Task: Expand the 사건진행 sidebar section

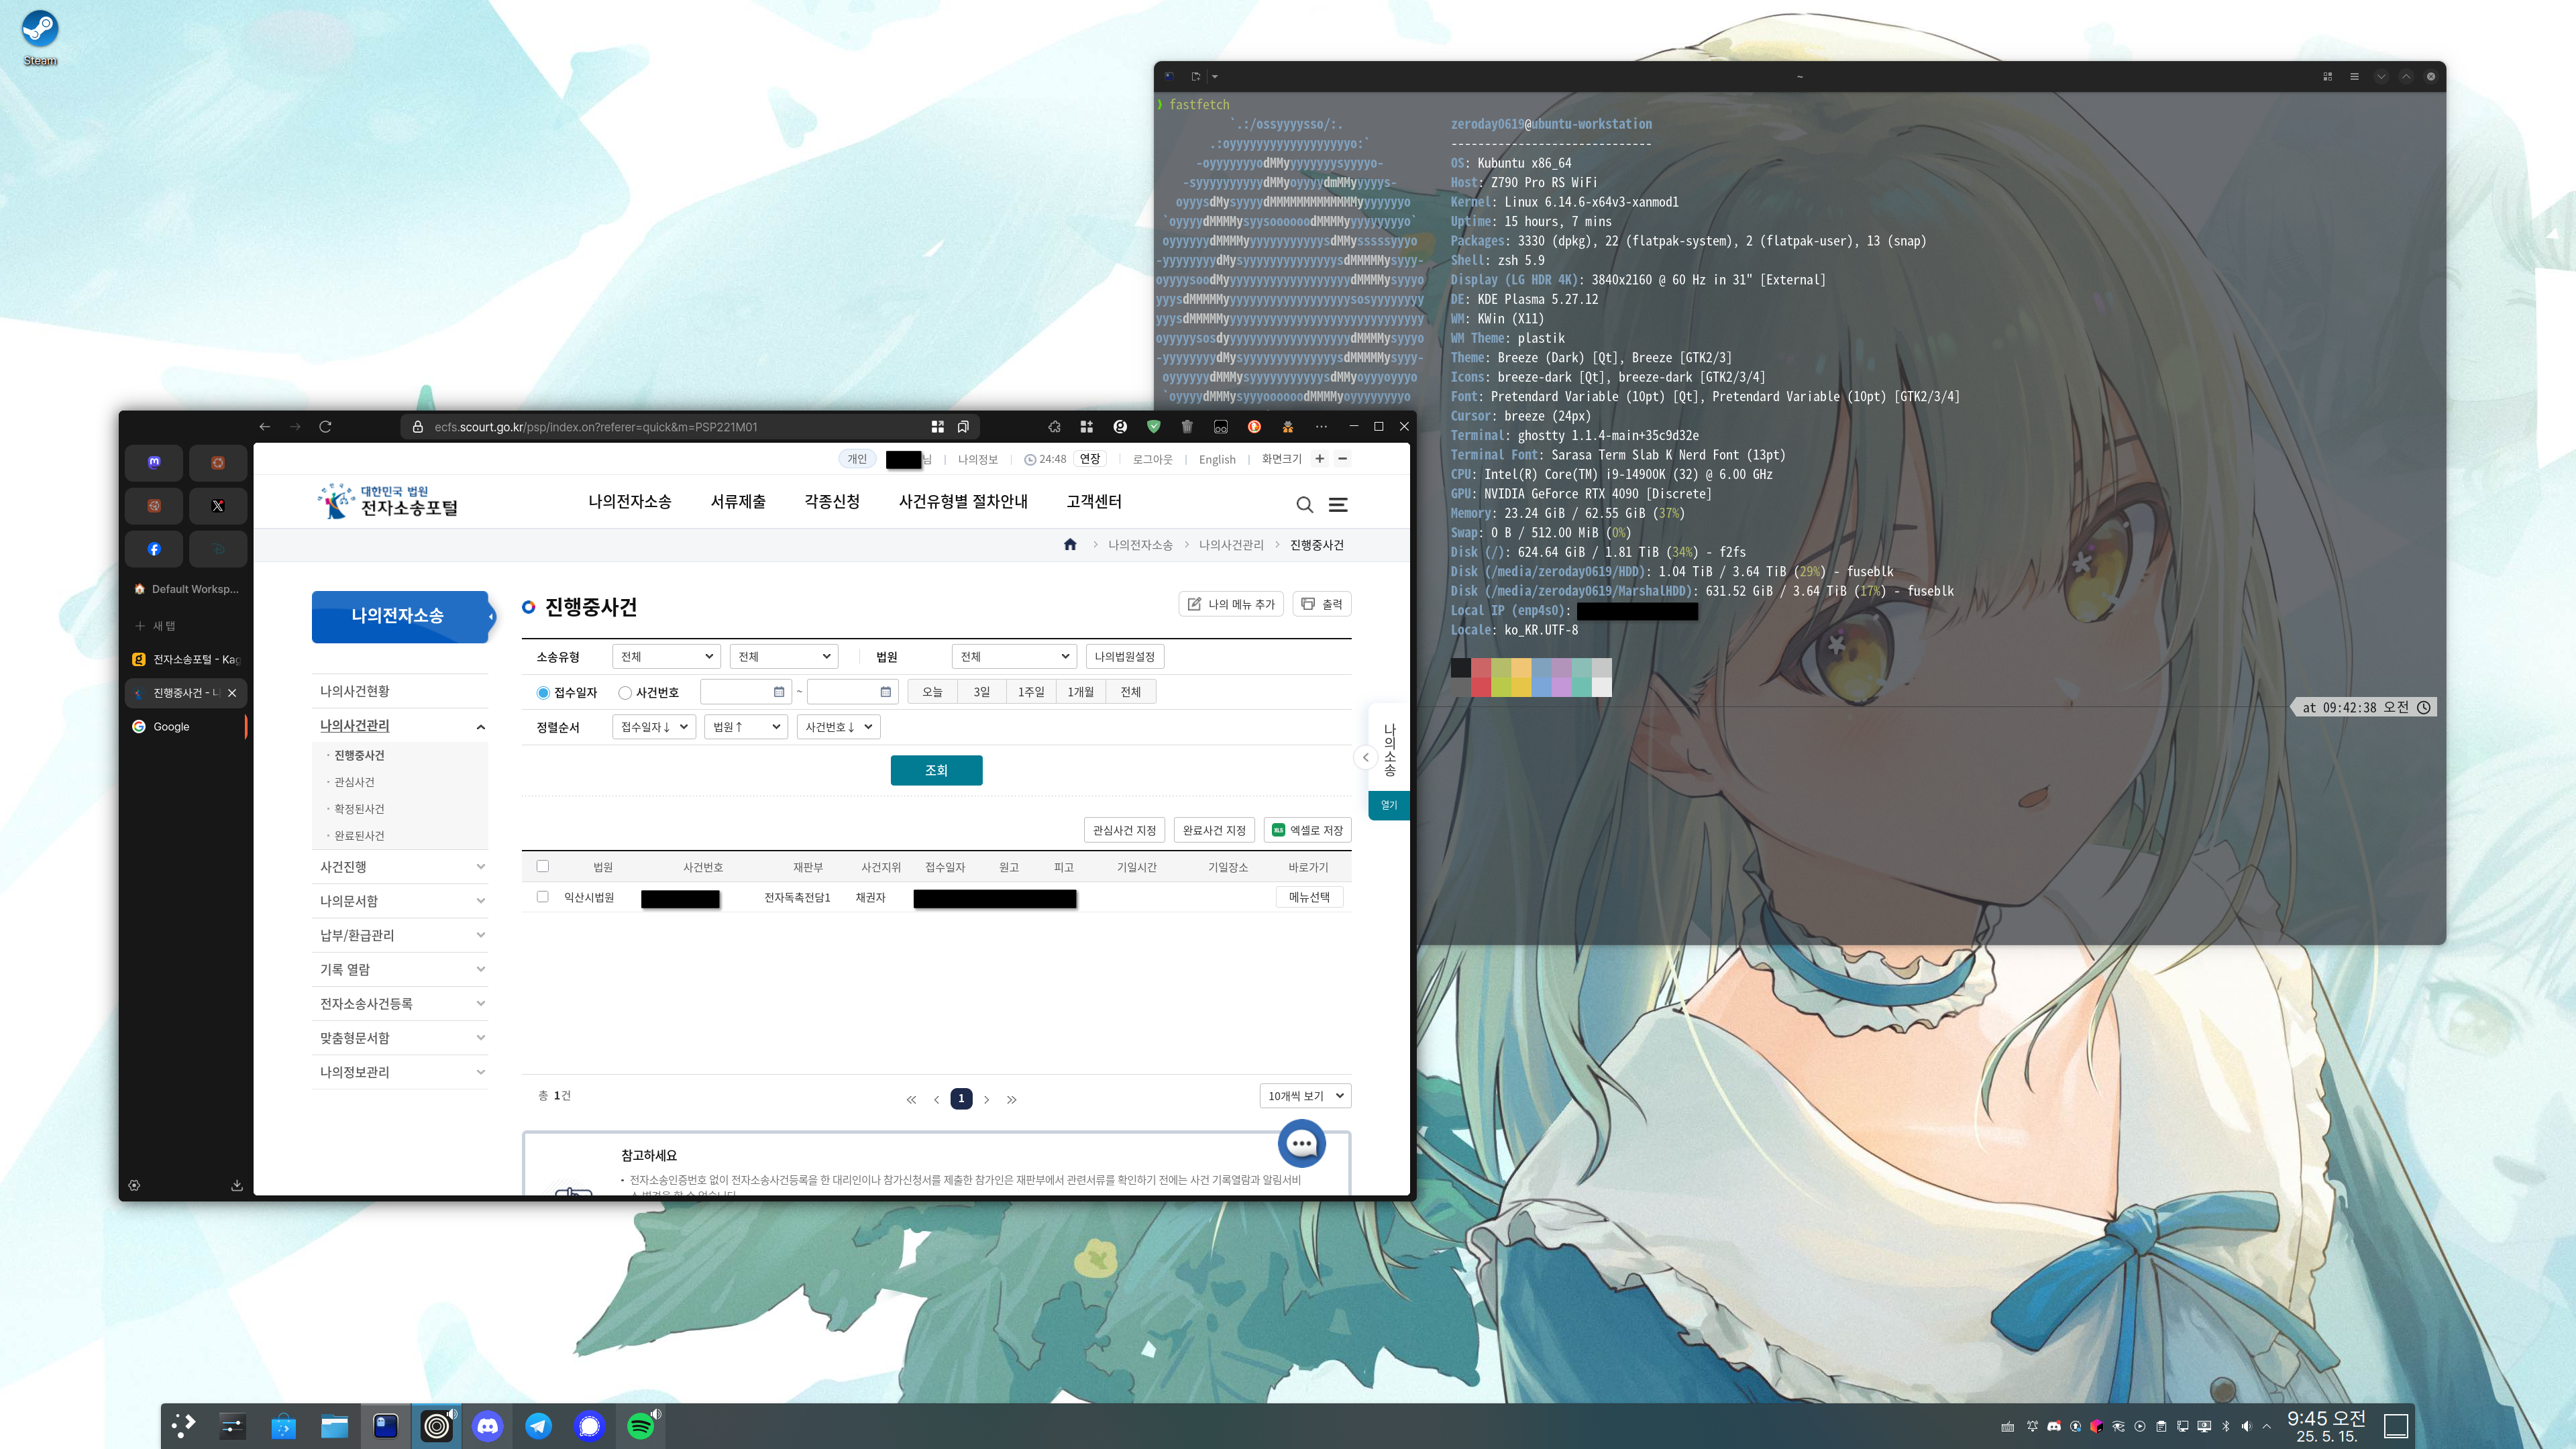Action: click(400, 867)
